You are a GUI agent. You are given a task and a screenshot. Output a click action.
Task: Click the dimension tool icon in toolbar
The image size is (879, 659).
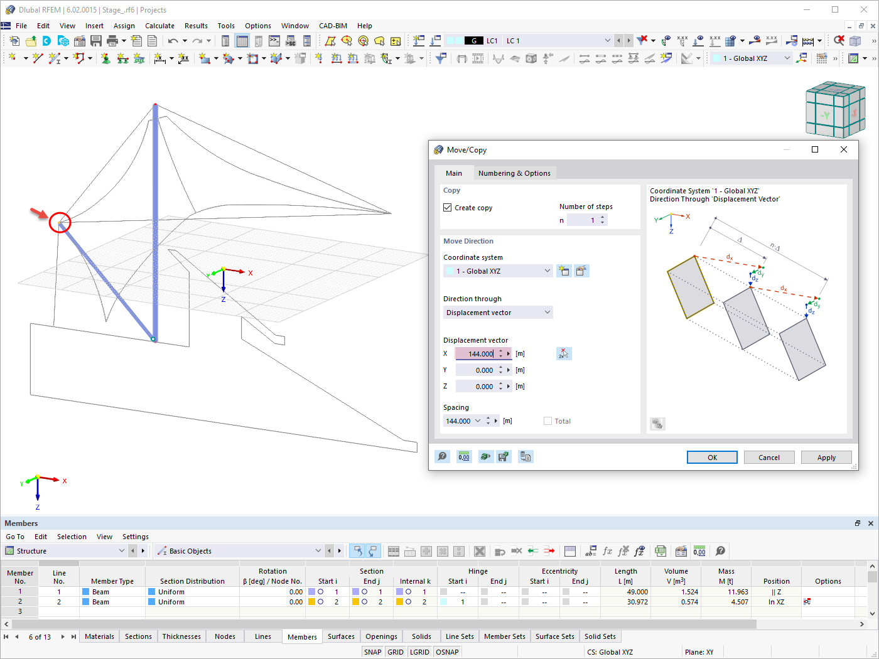160,58
